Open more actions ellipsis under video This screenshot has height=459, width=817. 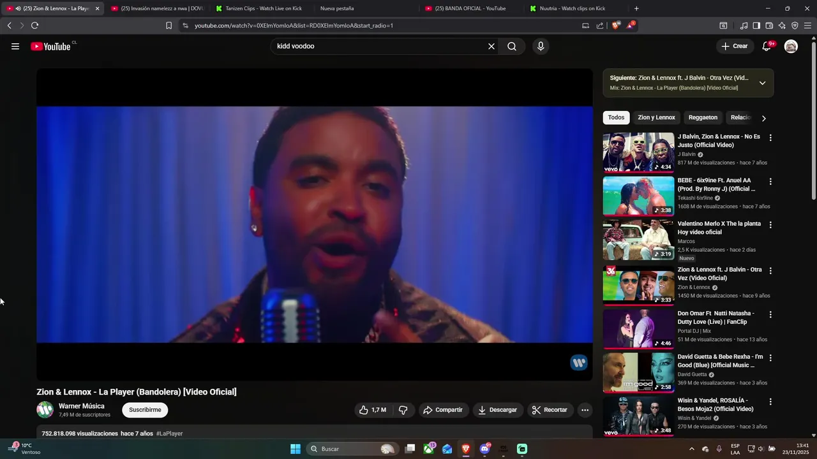585,410
